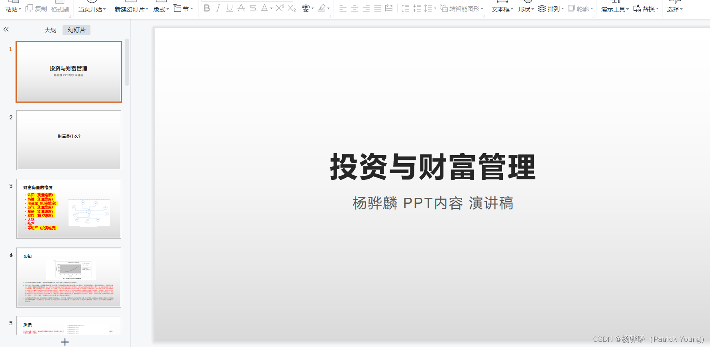Image resolution: width=710 pixels, height=347 pixels.
Task: Open highlighter color dropdown arrow
Action: tap(328, 8)
